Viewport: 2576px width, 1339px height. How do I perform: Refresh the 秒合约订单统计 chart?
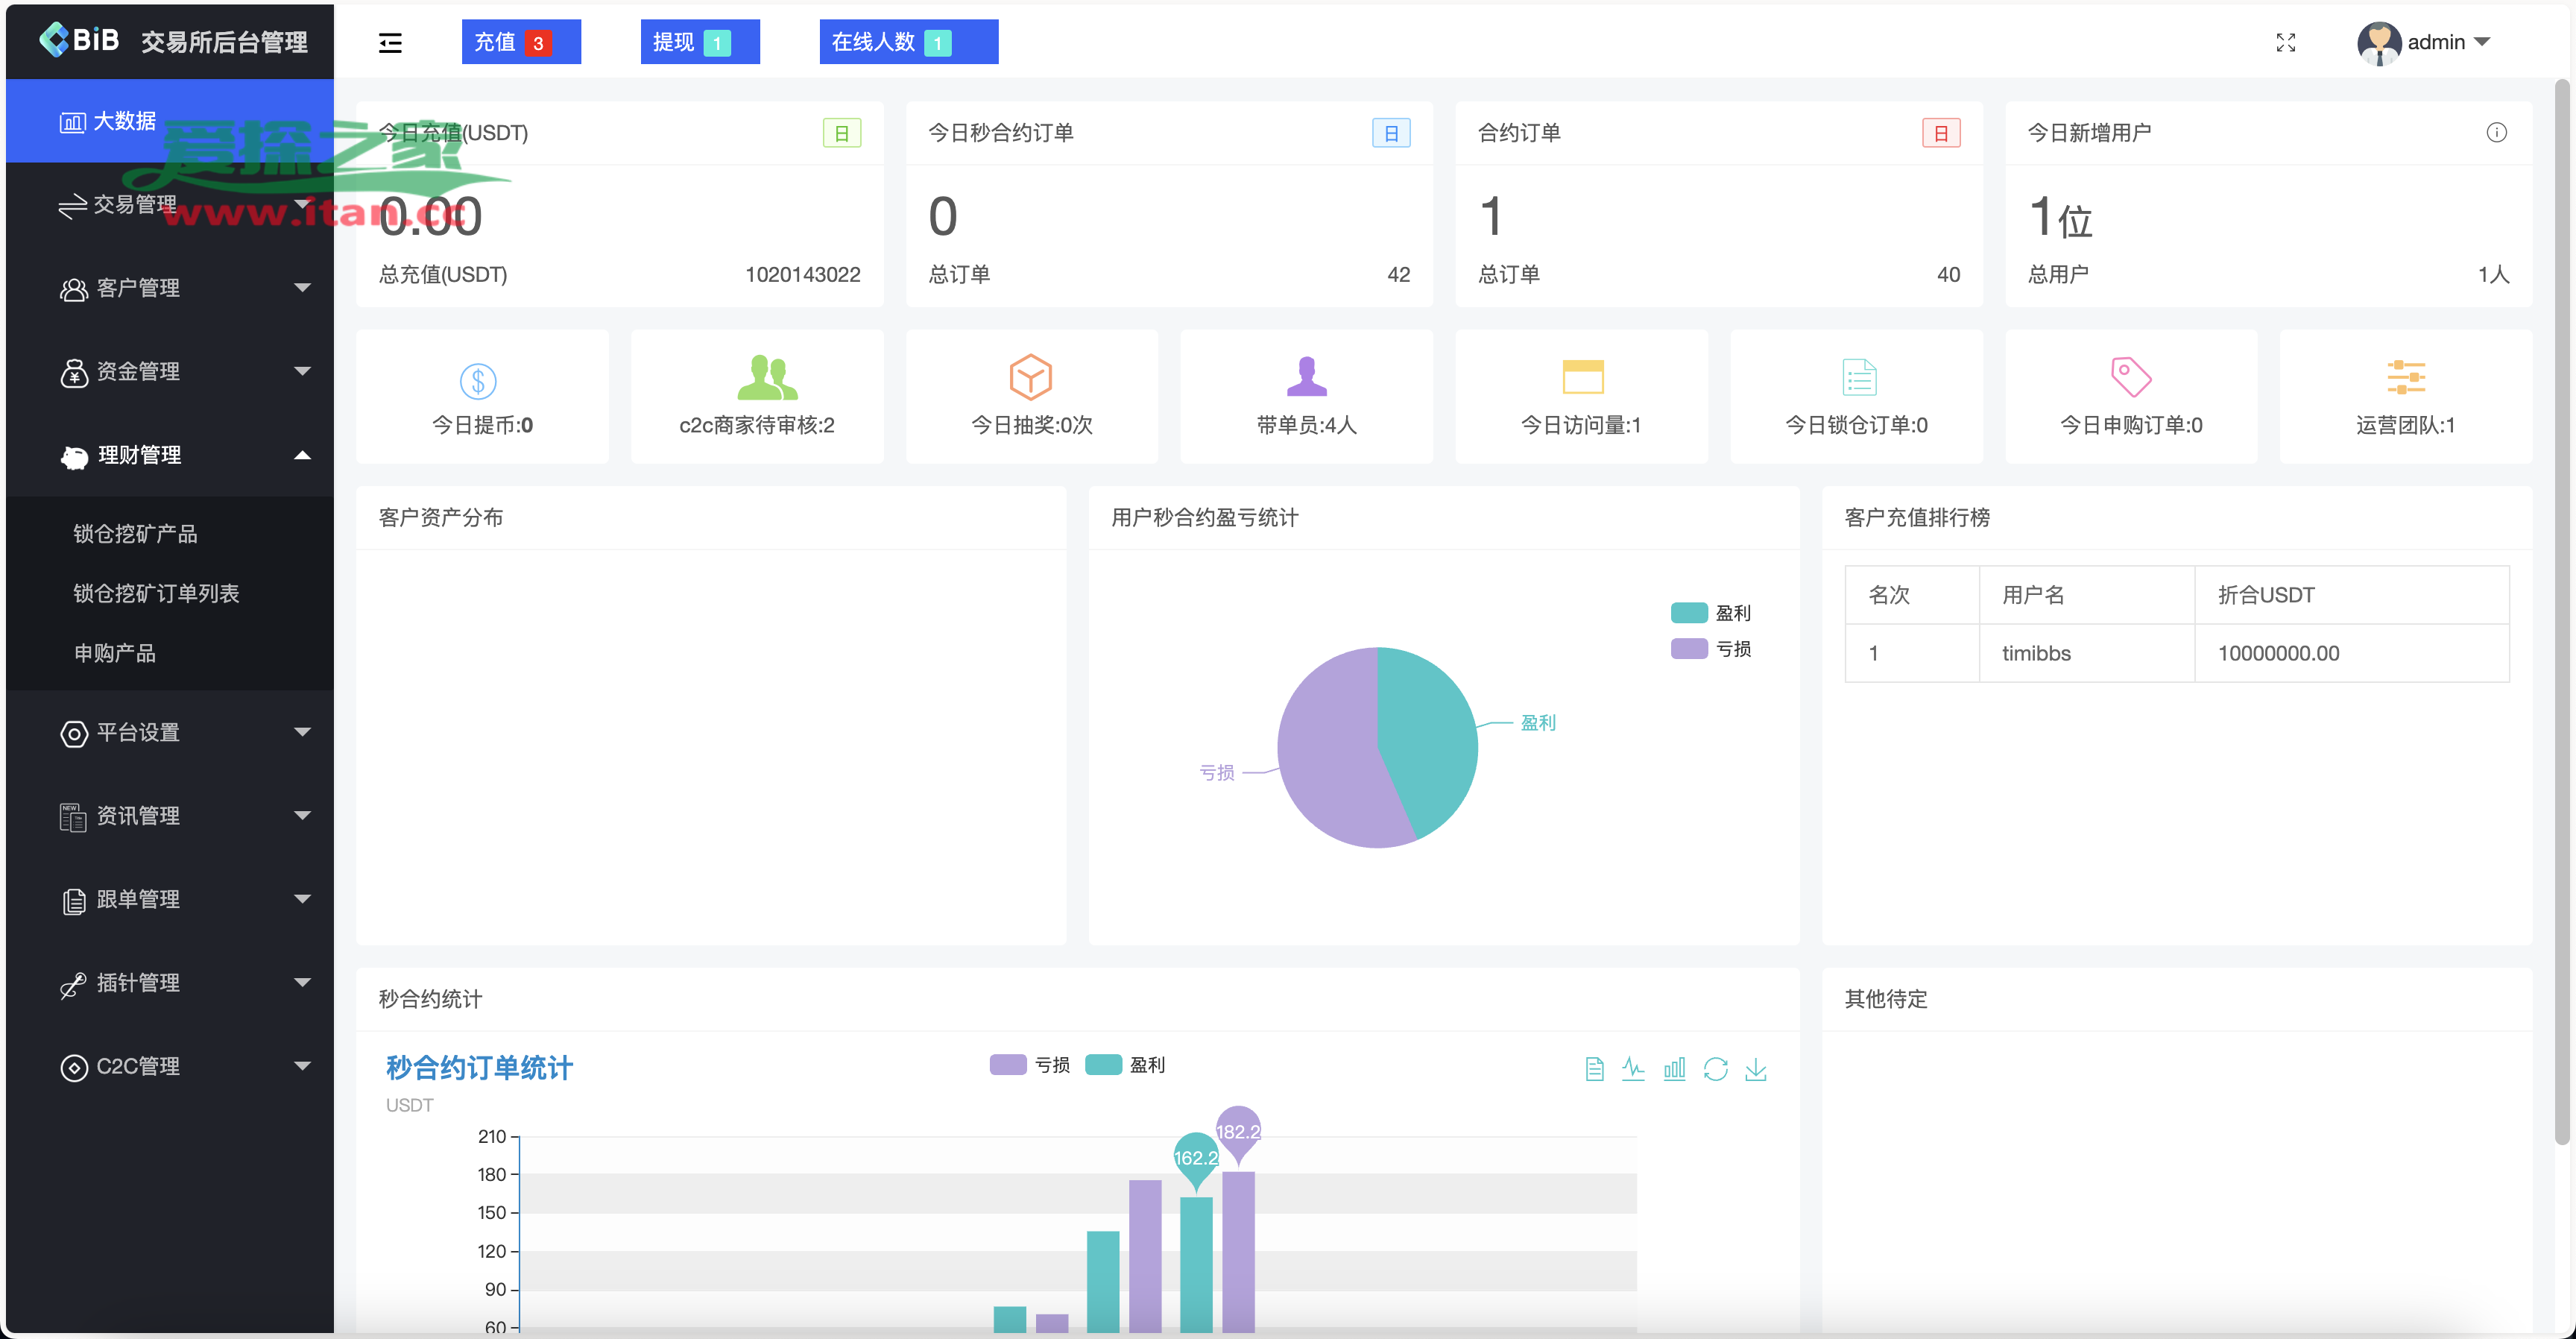tap(1717, 1069)
